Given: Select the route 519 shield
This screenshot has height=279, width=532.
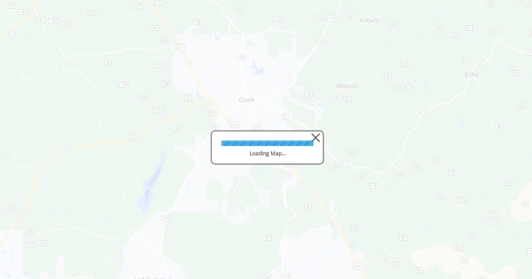Looking at the screenshot, I should point(509,183).
